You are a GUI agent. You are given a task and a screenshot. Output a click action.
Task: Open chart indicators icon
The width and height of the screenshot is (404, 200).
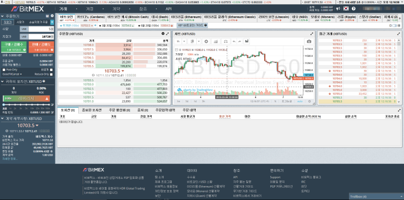pos(216,41)
